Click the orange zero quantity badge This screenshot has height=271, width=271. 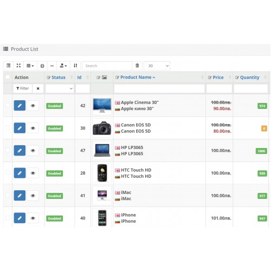point(264,128)
